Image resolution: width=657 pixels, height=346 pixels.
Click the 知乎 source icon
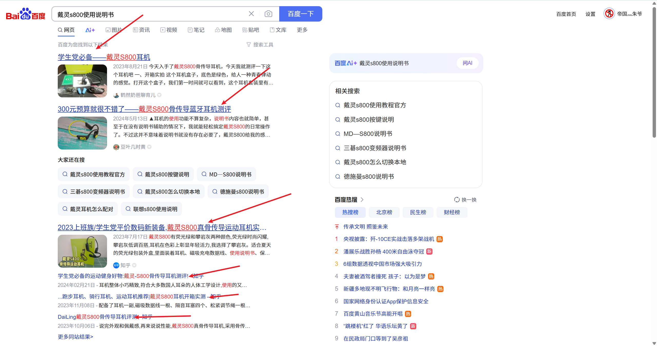(x=116, y=265)
